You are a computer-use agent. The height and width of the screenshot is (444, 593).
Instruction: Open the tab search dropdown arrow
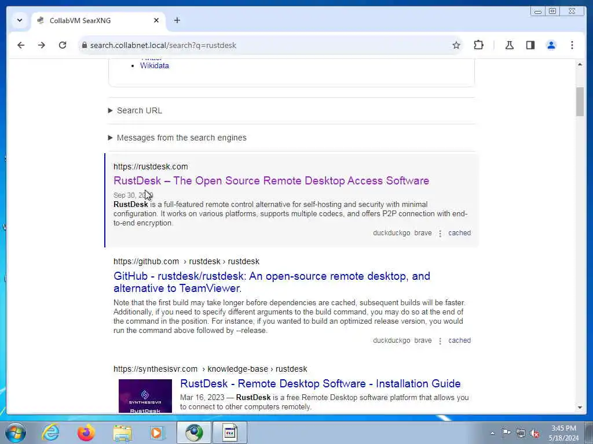click(20, 20)
